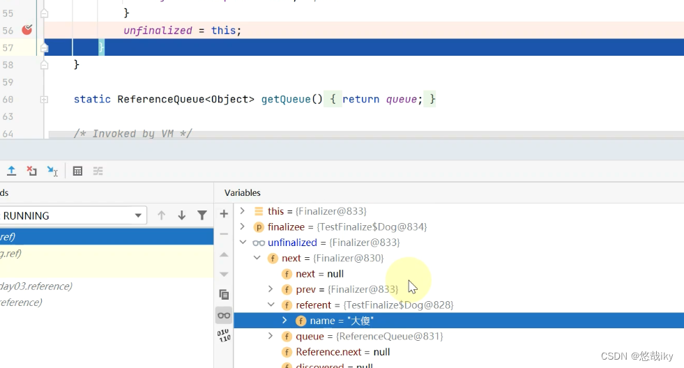Click the Run to Cursor icon
This screenshot has width=684, height=368.
[52, 171]
